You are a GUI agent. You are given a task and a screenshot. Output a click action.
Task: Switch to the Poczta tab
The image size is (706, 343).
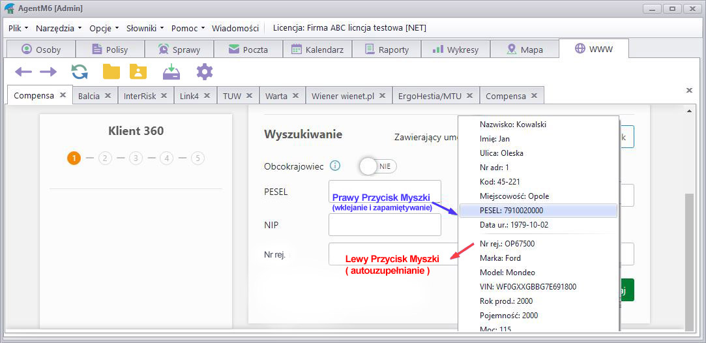tap(248, 50)
